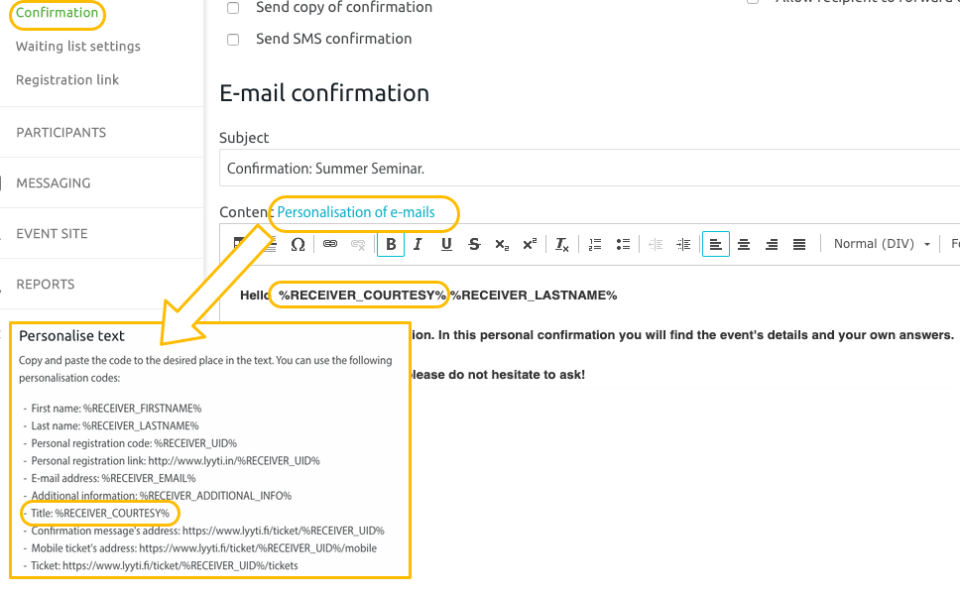Screen dimensions: 960x595
Task: Click the Additional information code line
Action: click(x=162, y=496)
